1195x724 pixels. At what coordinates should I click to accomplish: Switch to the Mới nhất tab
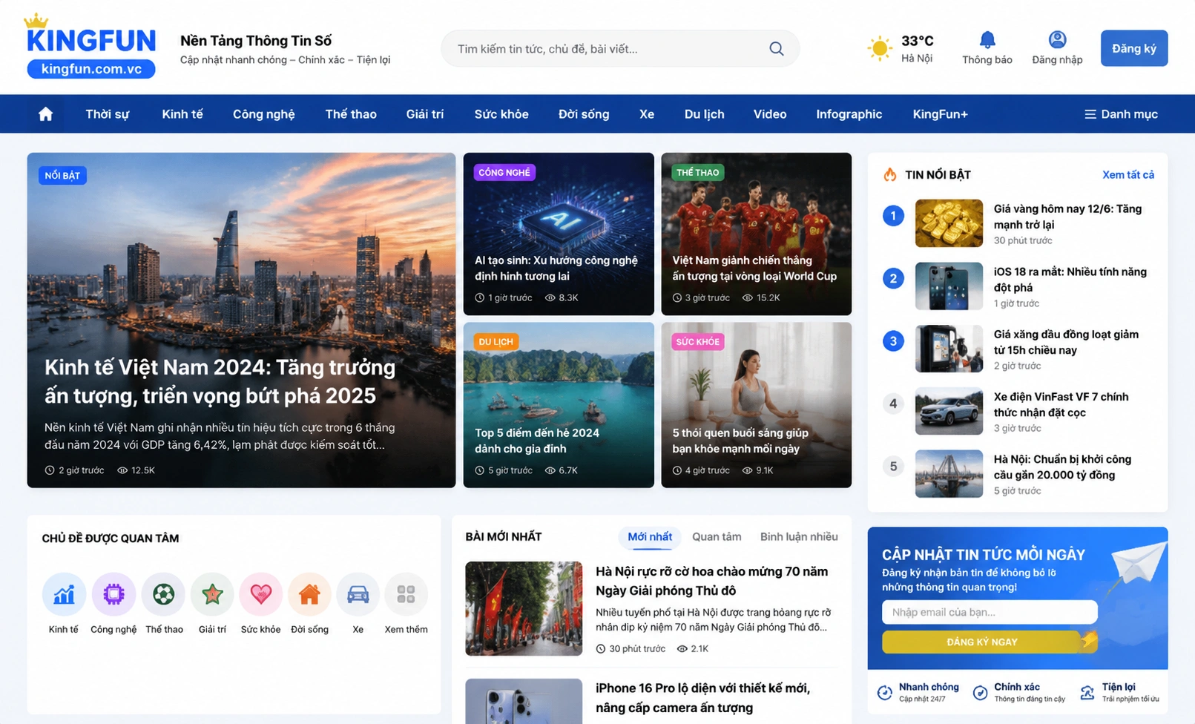pos(650,537)
